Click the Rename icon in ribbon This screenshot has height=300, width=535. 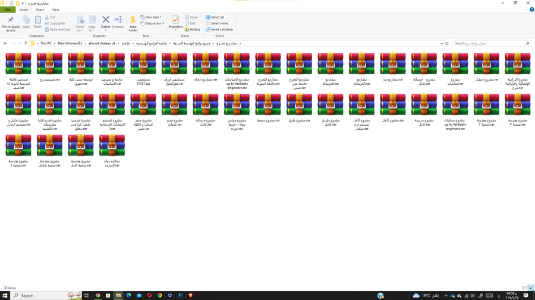pyautogui.click(x=118, y=23)
